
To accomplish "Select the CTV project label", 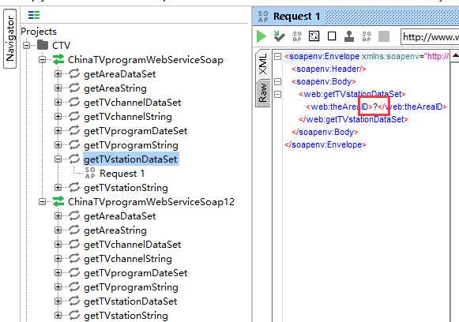I will 61,45.
